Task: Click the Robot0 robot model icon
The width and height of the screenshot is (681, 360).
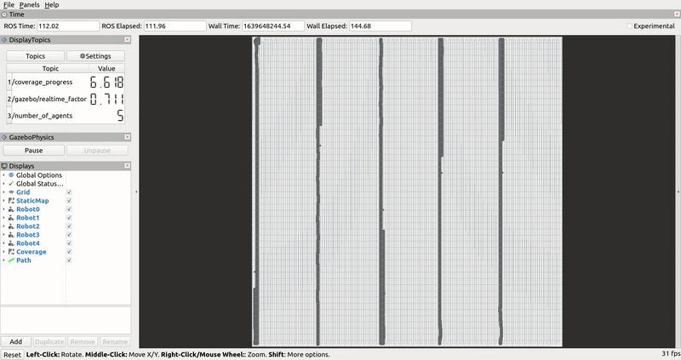Action: point(11,209)
